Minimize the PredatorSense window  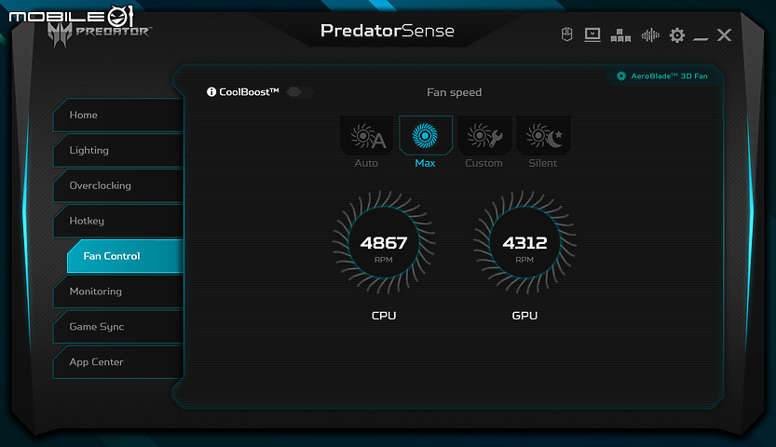(x=701, y=38)
